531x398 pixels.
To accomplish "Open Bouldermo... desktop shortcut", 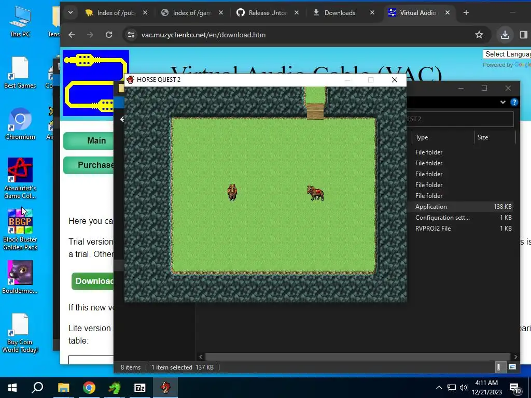I will 20,277.
